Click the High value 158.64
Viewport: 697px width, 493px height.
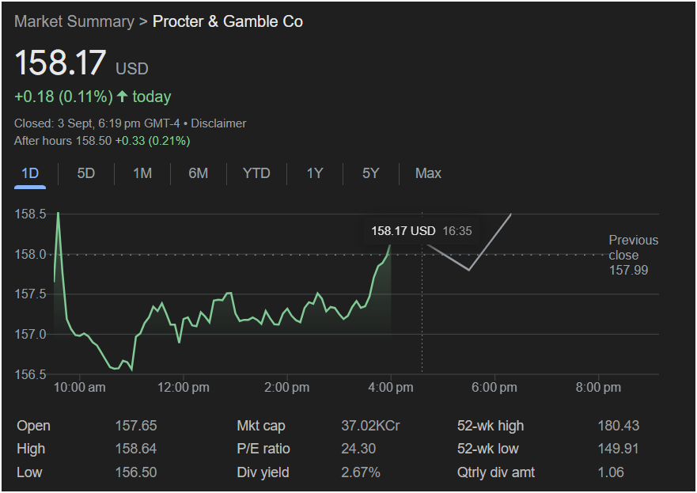pos(136,449)
